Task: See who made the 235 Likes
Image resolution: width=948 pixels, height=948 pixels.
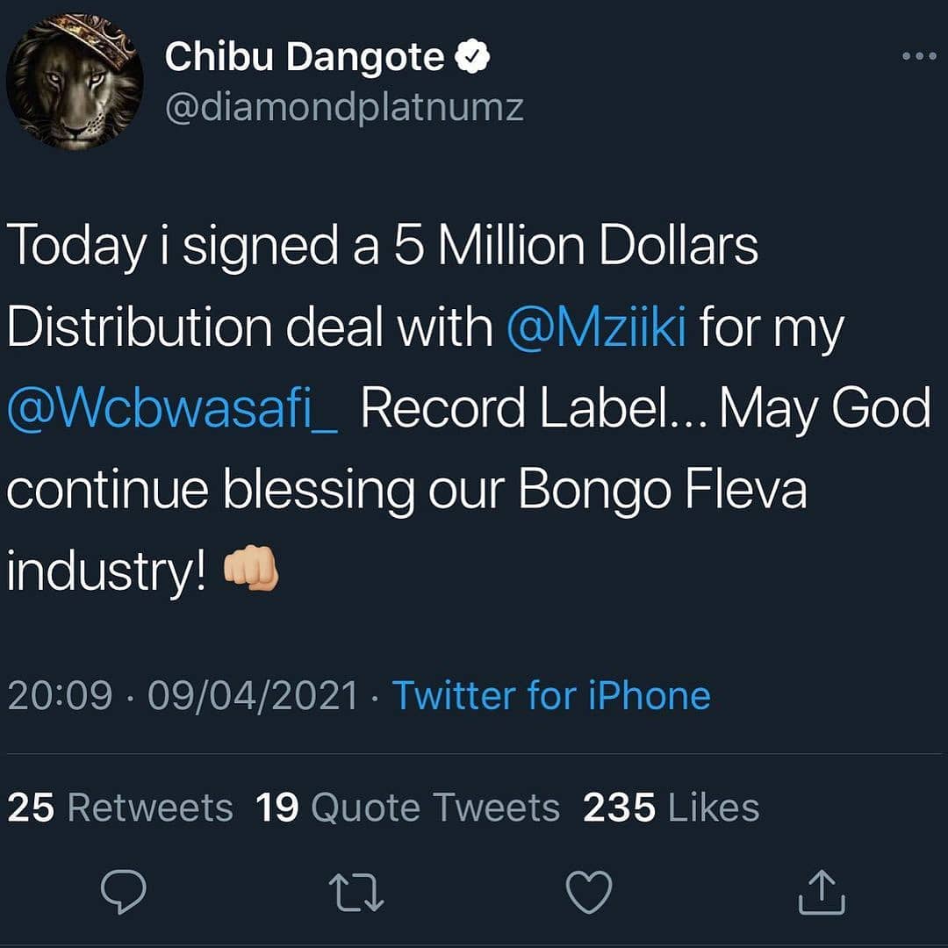Action: click(x=671, y=808)
